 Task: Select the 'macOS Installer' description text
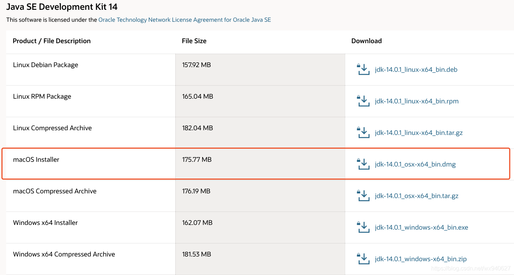[x=36, y=160]
